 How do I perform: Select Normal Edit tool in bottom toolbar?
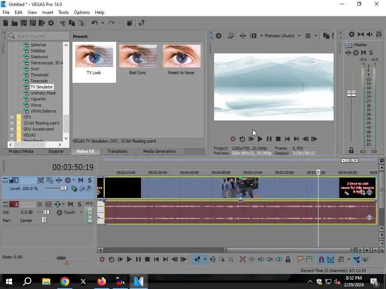coord(197,259)
